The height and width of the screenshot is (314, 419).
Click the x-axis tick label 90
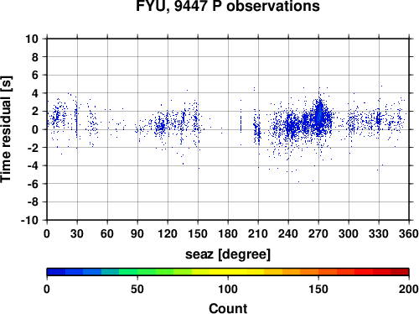coord(137,233)
